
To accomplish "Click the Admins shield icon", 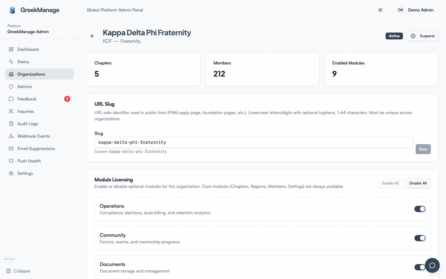I will tap(11, 86).
